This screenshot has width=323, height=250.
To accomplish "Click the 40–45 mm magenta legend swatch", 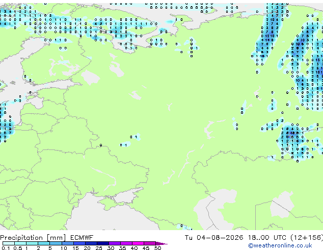I will tap(138, 243).
